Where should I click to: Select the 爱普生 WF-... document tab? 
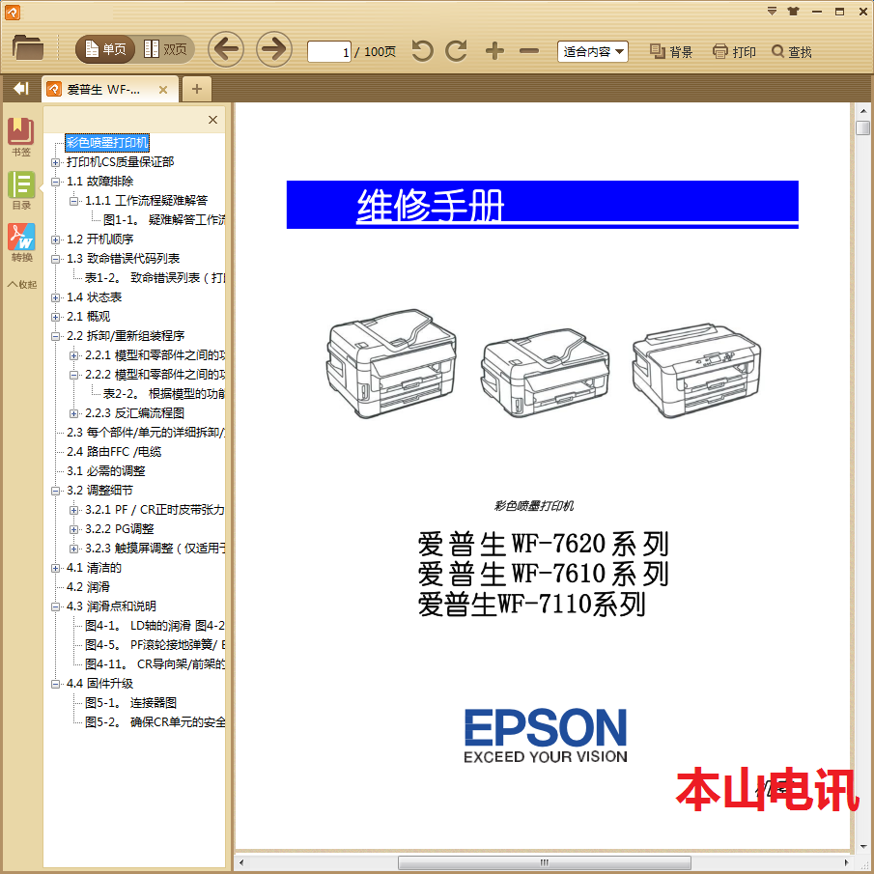coord(103,89)
